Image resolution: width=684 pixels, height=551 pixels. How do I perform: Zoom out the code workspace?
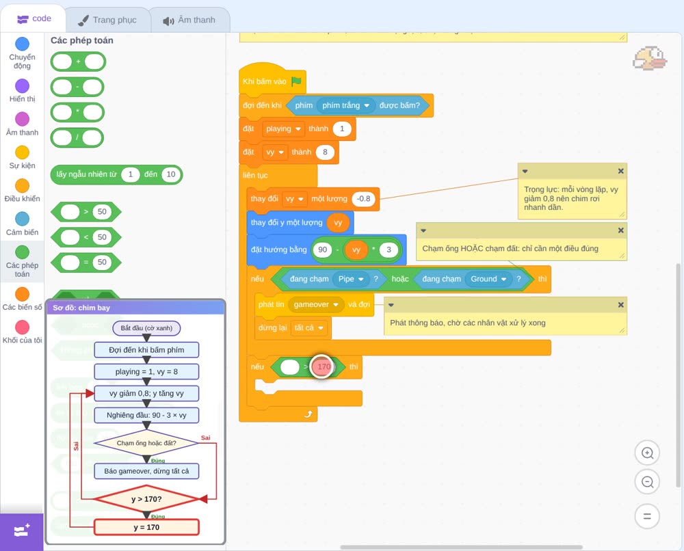coord(647,482)
